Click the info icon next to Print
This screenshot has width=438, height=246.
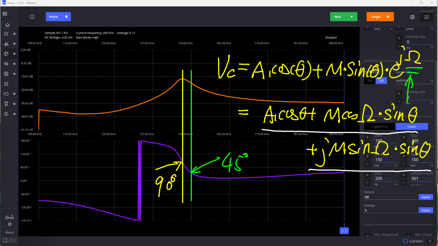point(32,17)
